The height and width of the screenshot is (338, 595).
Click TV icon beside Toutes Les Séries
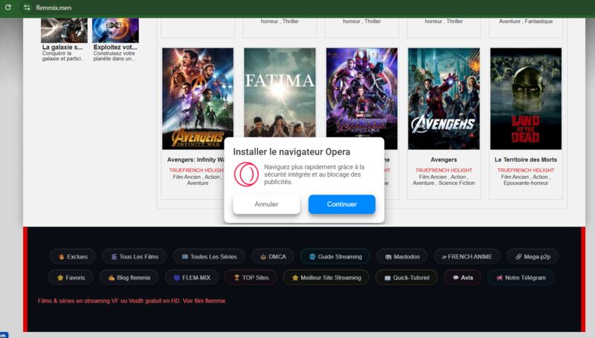(184, 256)
